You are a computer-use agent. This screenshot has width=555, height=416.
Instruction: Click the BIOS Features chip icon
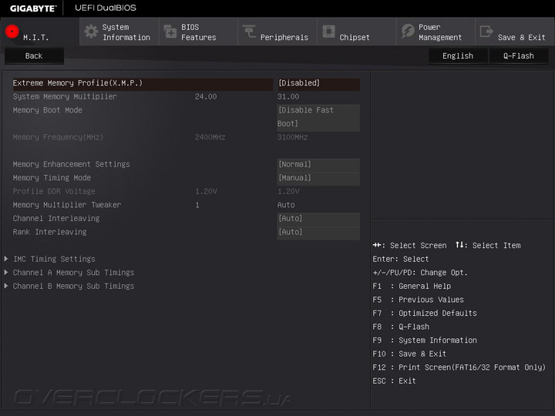point(170,32)
